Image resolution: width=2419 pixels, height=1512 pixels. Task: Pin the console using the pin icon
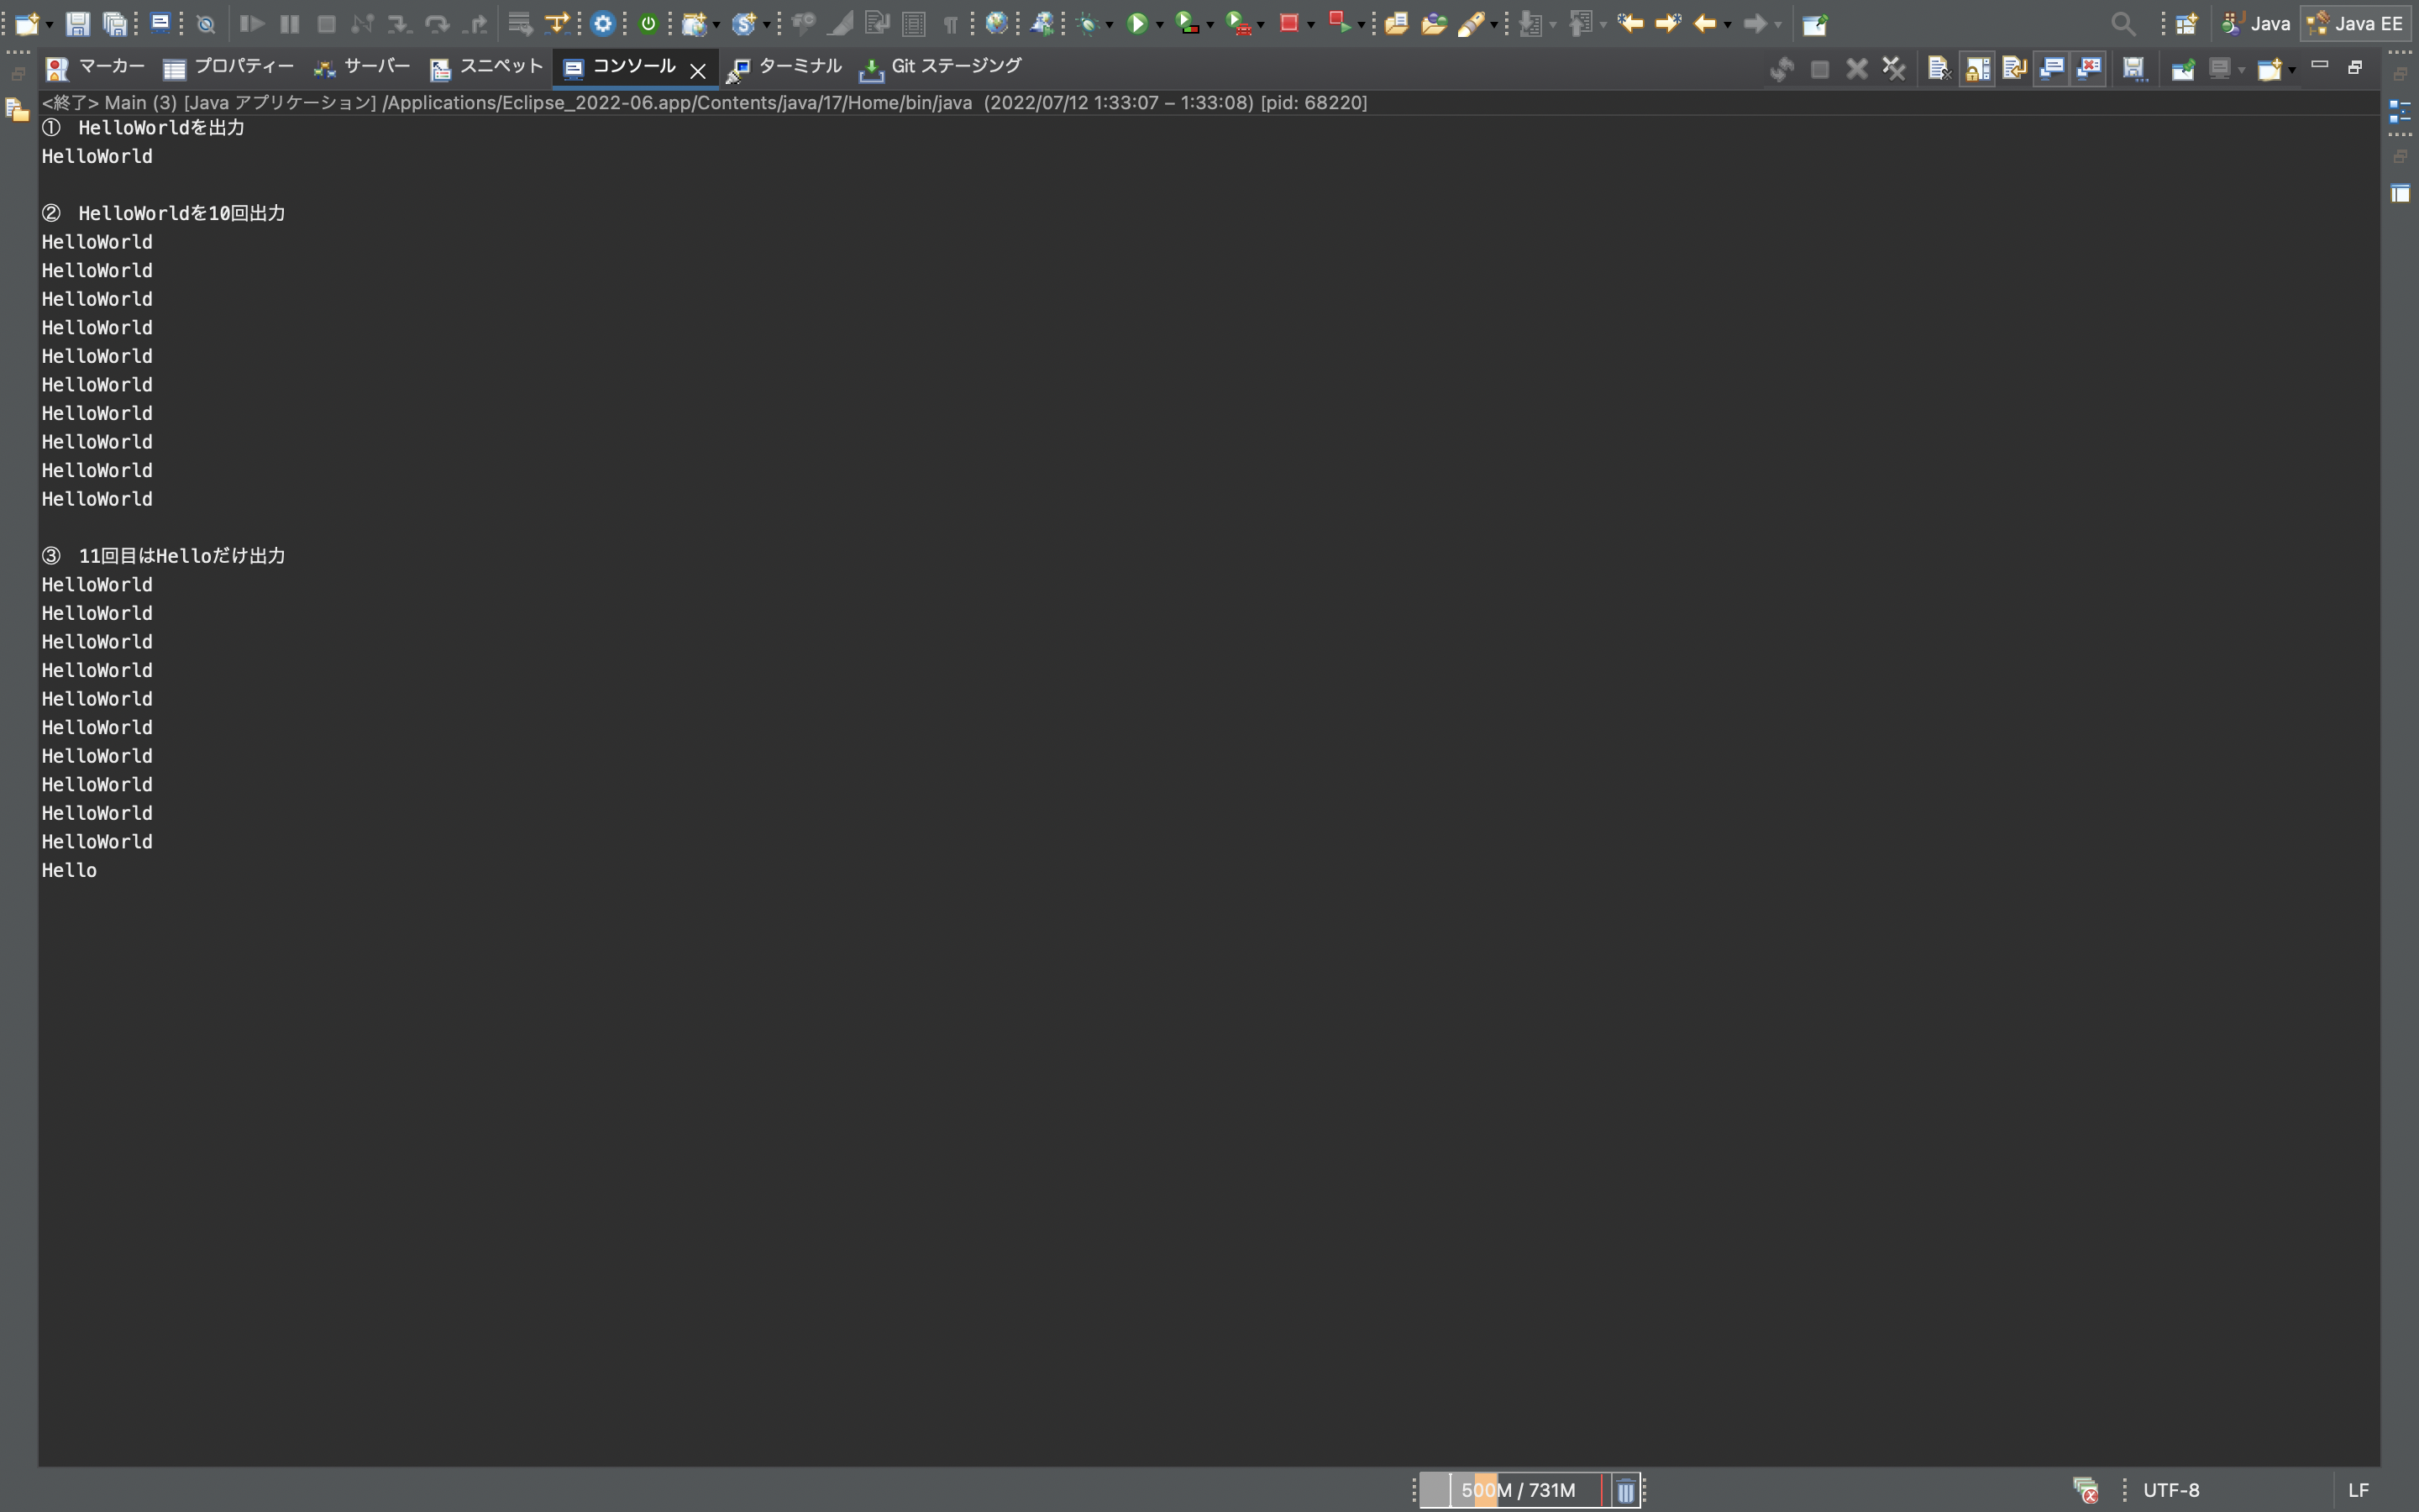[x=2184, y=68]
